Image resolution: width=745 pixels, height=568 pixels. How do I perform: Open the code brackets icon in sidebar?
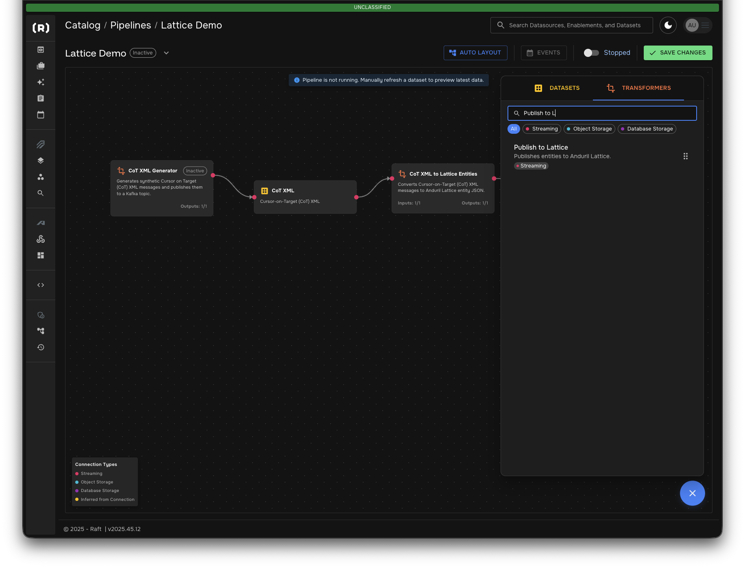click(41, 285)
